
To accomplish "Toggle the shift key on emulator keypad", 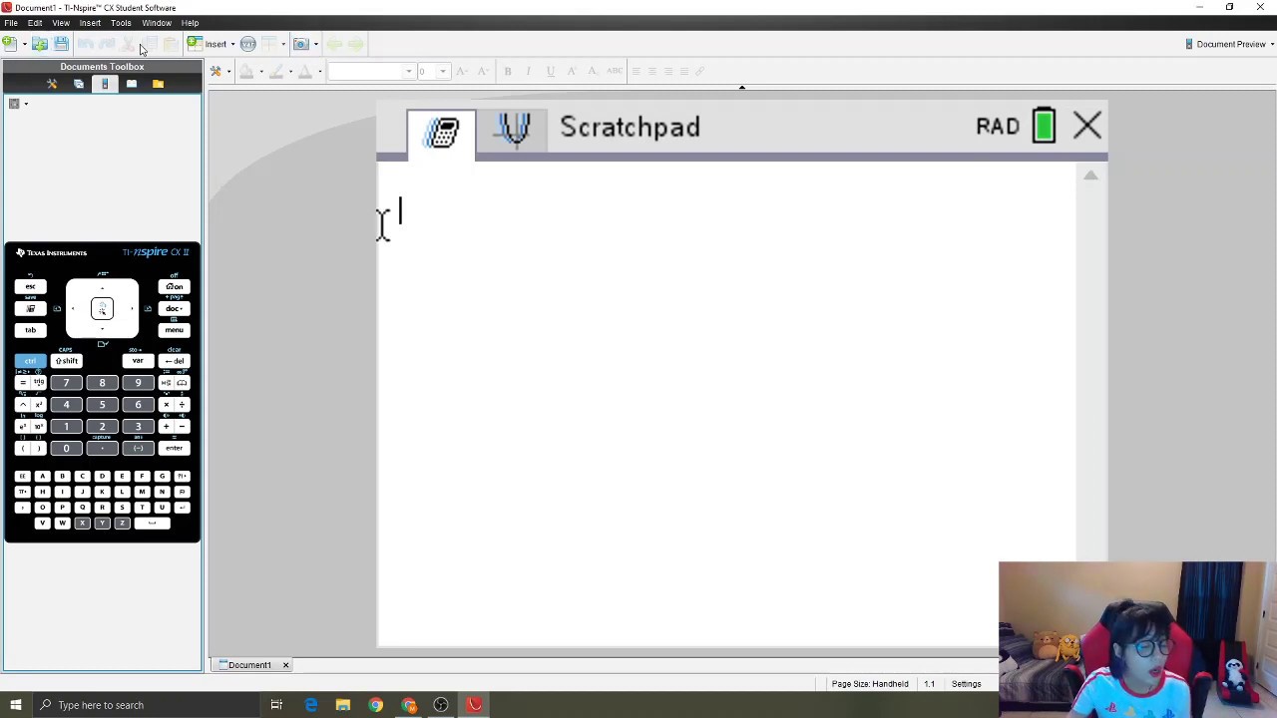I will tap(66, 361).
